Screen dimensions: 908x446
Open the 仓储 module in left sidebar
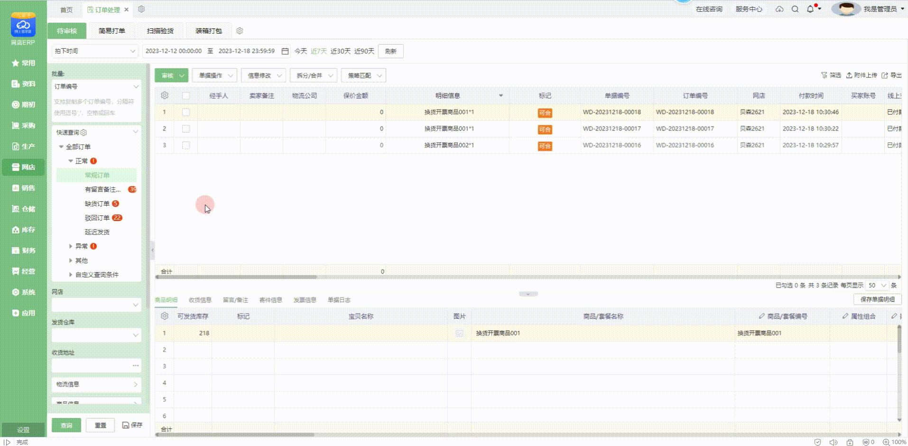click(x=23, y=209)
